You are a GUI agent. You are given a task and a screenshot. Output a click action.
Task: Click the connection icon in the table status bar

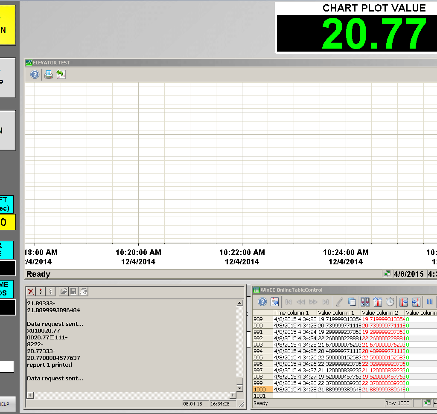coord(426,403)
